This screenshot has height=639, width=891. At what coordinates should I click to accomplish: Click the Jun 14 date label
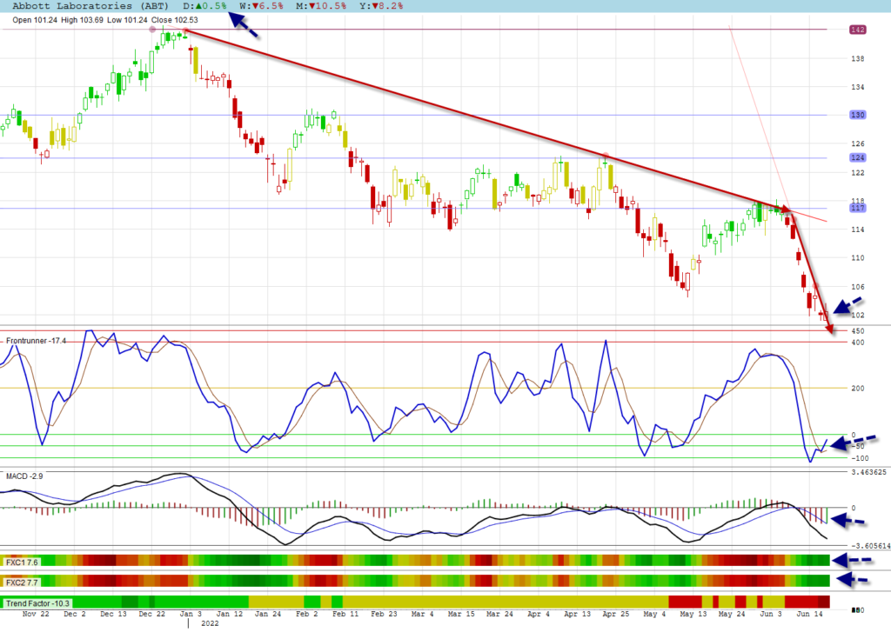point(809,614)
